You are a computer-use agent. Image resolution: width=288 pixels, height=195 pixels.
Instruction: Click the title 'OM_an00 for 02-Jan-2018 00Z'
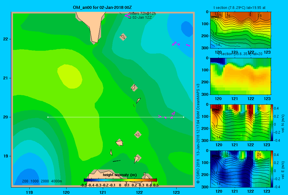pyautogui.click(x=102, y=7)
